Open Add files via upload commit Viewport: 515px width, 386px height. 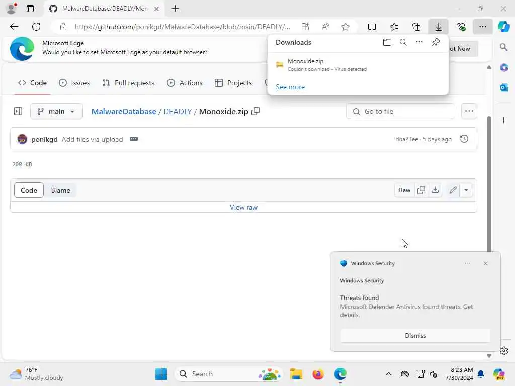[93, 139]
